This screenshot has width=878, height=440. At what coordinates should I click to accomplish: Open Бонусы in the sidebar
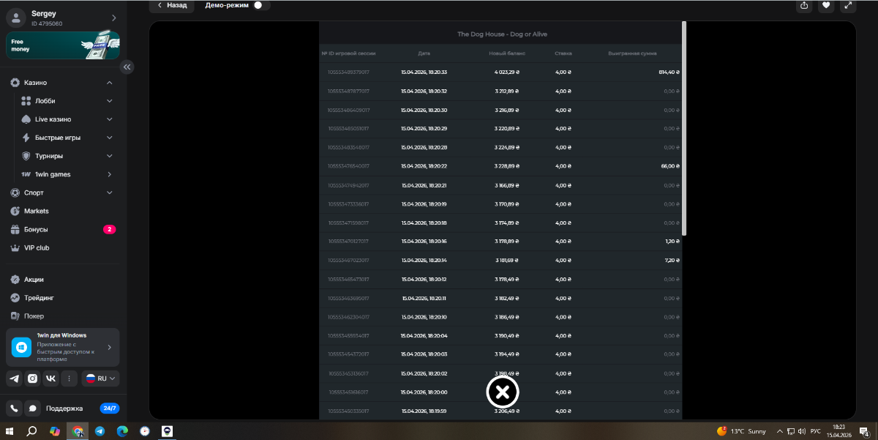coord(36,229)
